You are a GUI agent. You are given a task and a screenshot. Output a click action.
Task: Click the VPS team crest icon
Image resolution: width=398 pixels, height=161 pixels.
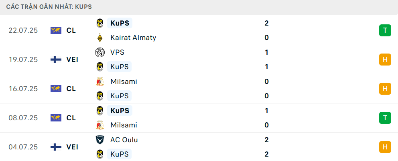click(100, 52)
